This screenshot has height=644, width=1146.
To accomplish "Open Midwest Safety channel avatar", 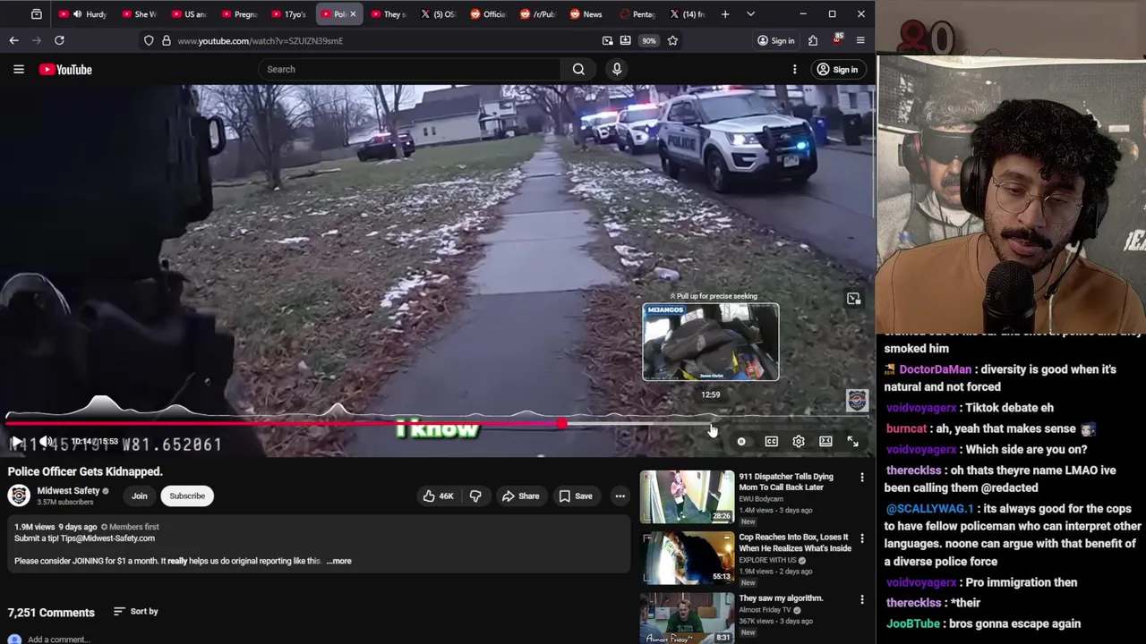I will coord(19,496).
